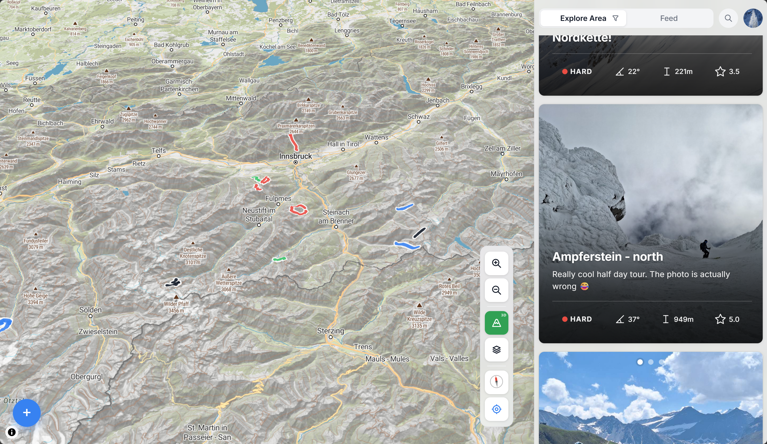Click the Mayrhofen town label
The height and width of the screenshot is (444, 767).
pos(506,174)
